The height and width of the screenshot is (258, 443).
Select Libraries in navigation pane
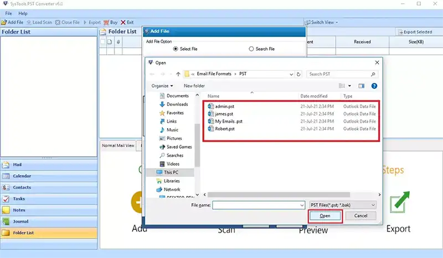coord(168,181)
